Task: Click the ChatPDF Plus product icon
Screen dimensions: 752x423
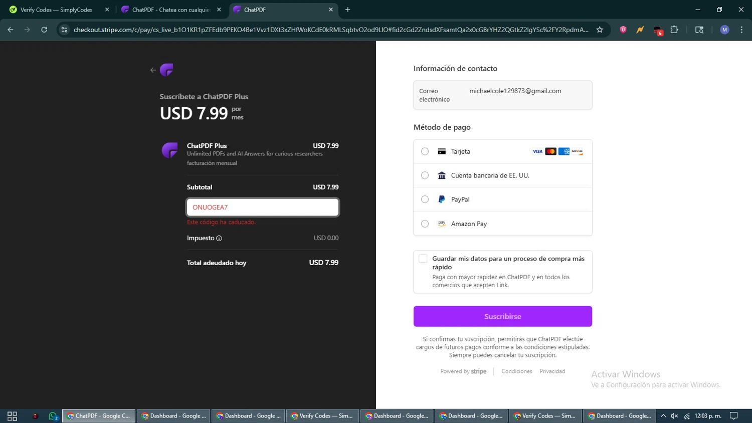Action: tap(169, 150)
